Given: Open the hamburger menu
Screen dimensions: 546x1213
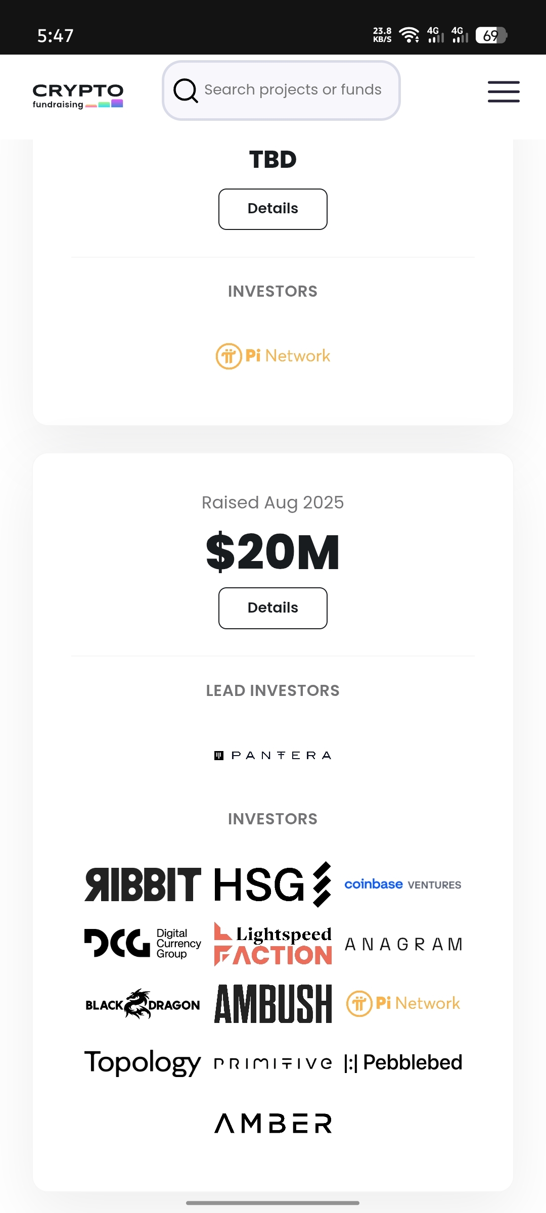Looking at the screenshot, I should [x=504, y=91].
